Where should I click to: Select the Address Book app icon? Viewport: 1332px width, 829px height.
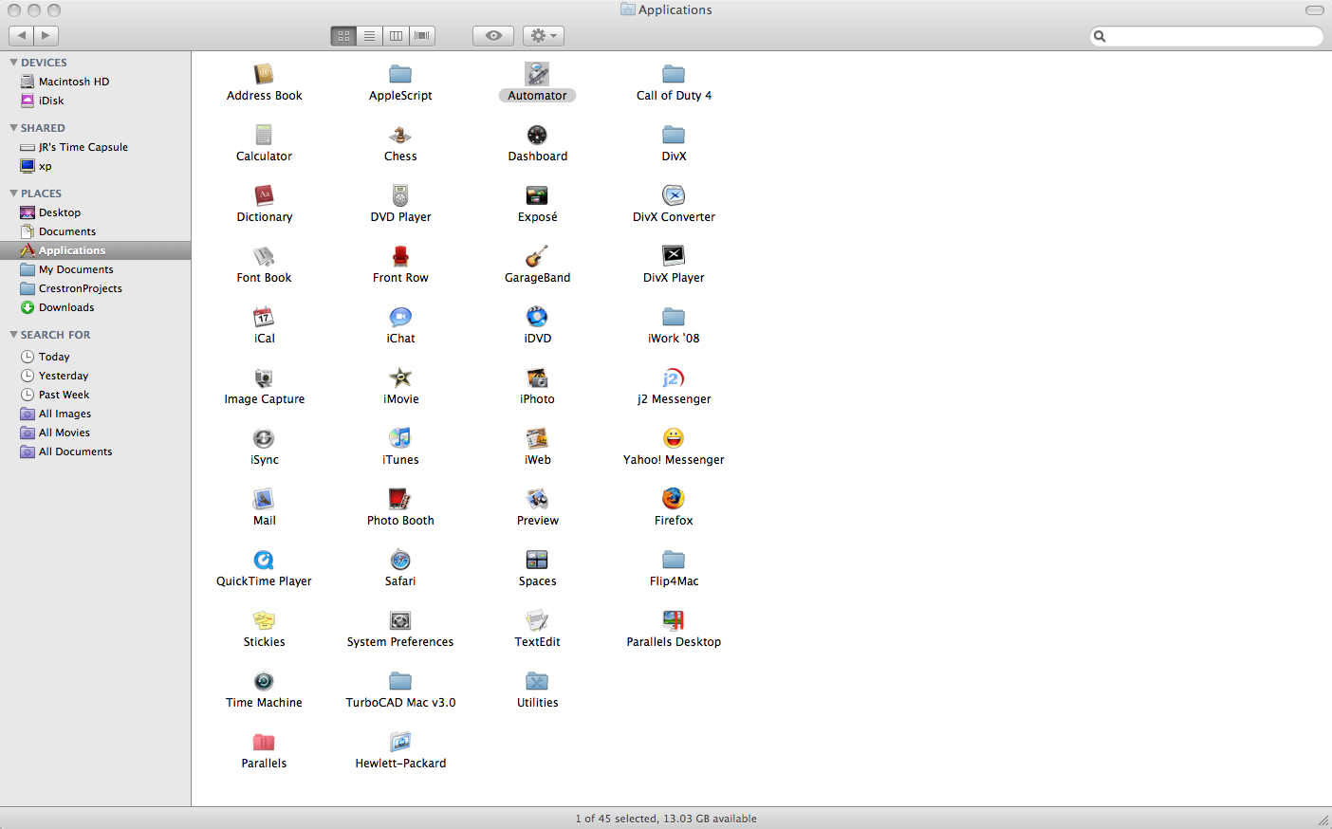[264, 74]
